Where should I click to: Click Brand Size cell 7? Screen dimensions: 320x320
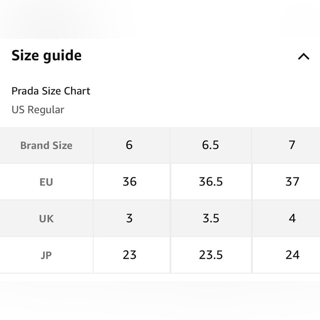[x=292, y=145]
